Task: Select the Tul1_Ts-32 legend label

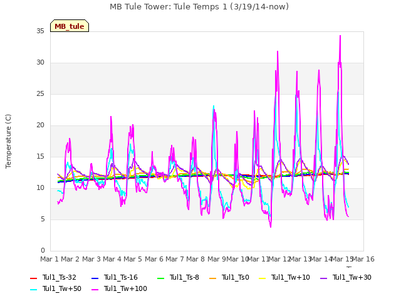Action: pyautogui.click(x=60, y=277)
